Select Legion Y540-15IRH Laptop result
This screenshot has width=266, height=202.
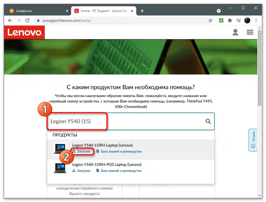click(103, 145)
